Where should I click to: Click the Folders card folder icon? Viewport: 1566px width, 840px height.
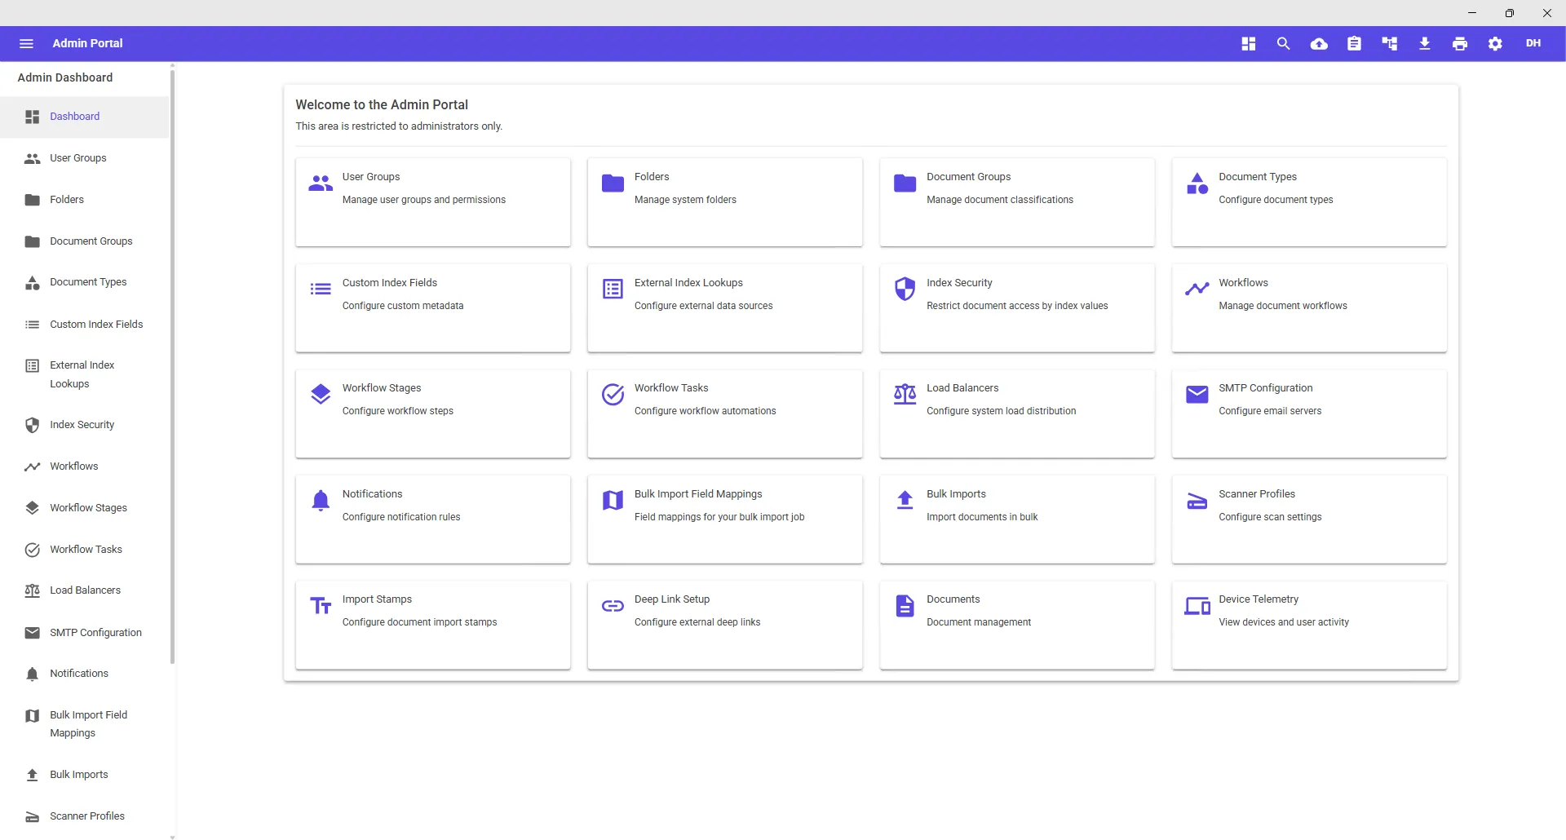pos(613,183)
